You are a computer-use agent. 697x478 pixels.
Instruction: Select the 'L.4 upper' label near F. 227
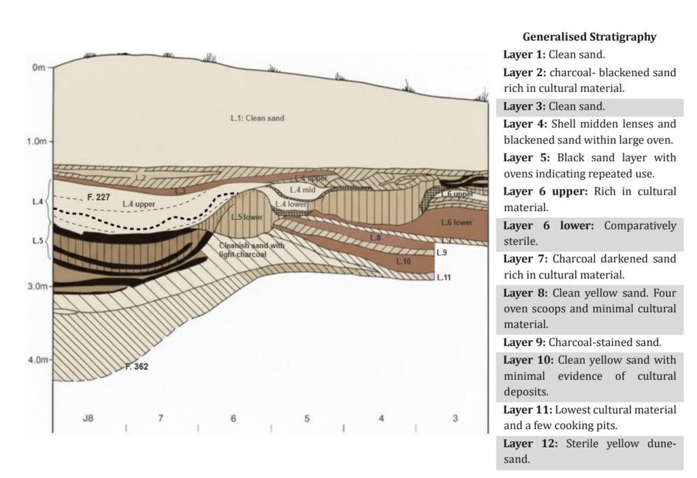[139, 204]
